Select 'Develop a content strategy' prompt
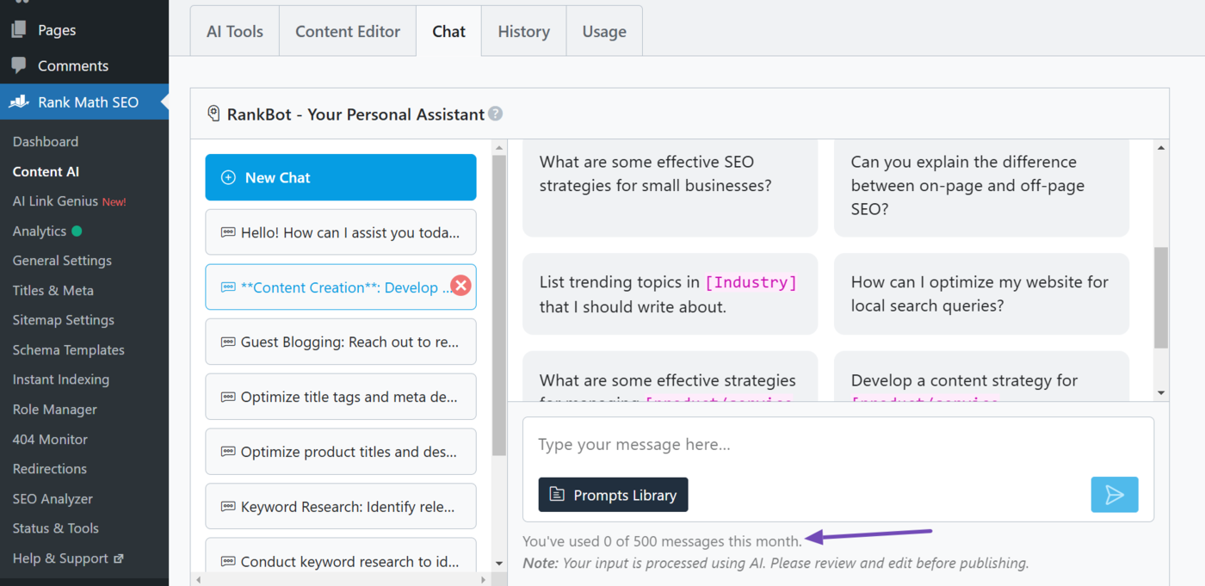This screenshot has height=586, width=1205. click(x=981, y=376)
